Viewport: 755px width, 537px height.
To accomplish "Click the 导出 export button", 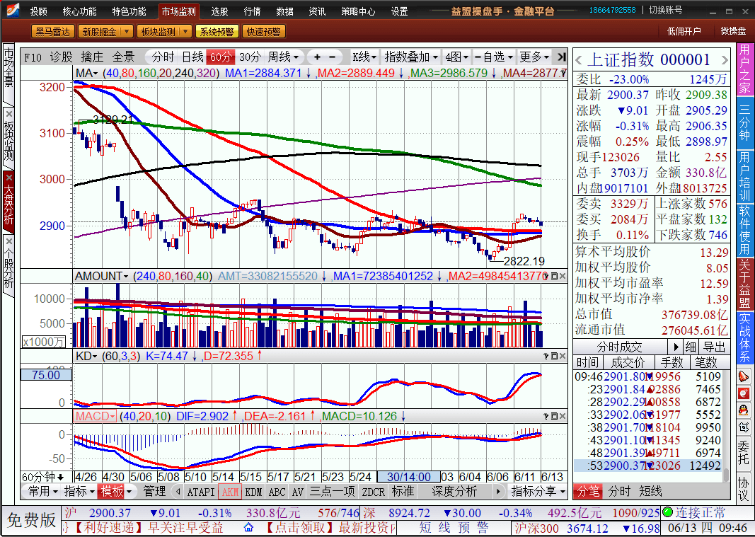I will click(x=715, y=347).
